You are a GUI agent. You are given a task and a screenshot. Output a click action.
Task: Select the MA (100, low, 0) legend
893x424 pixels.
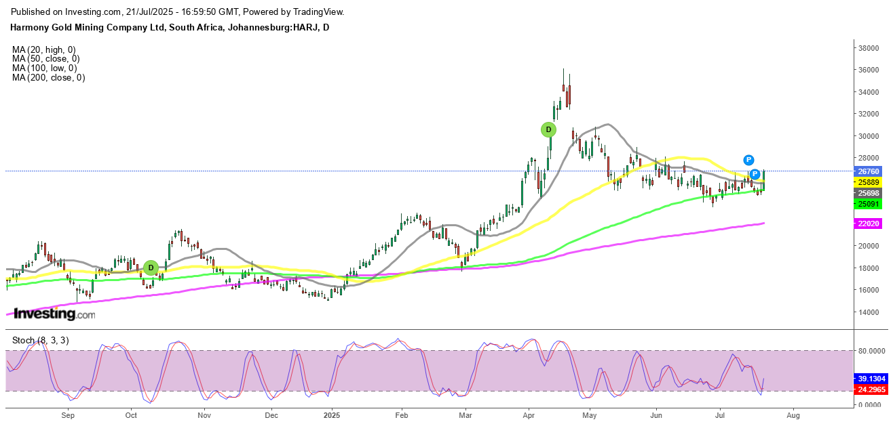(45, 68)
